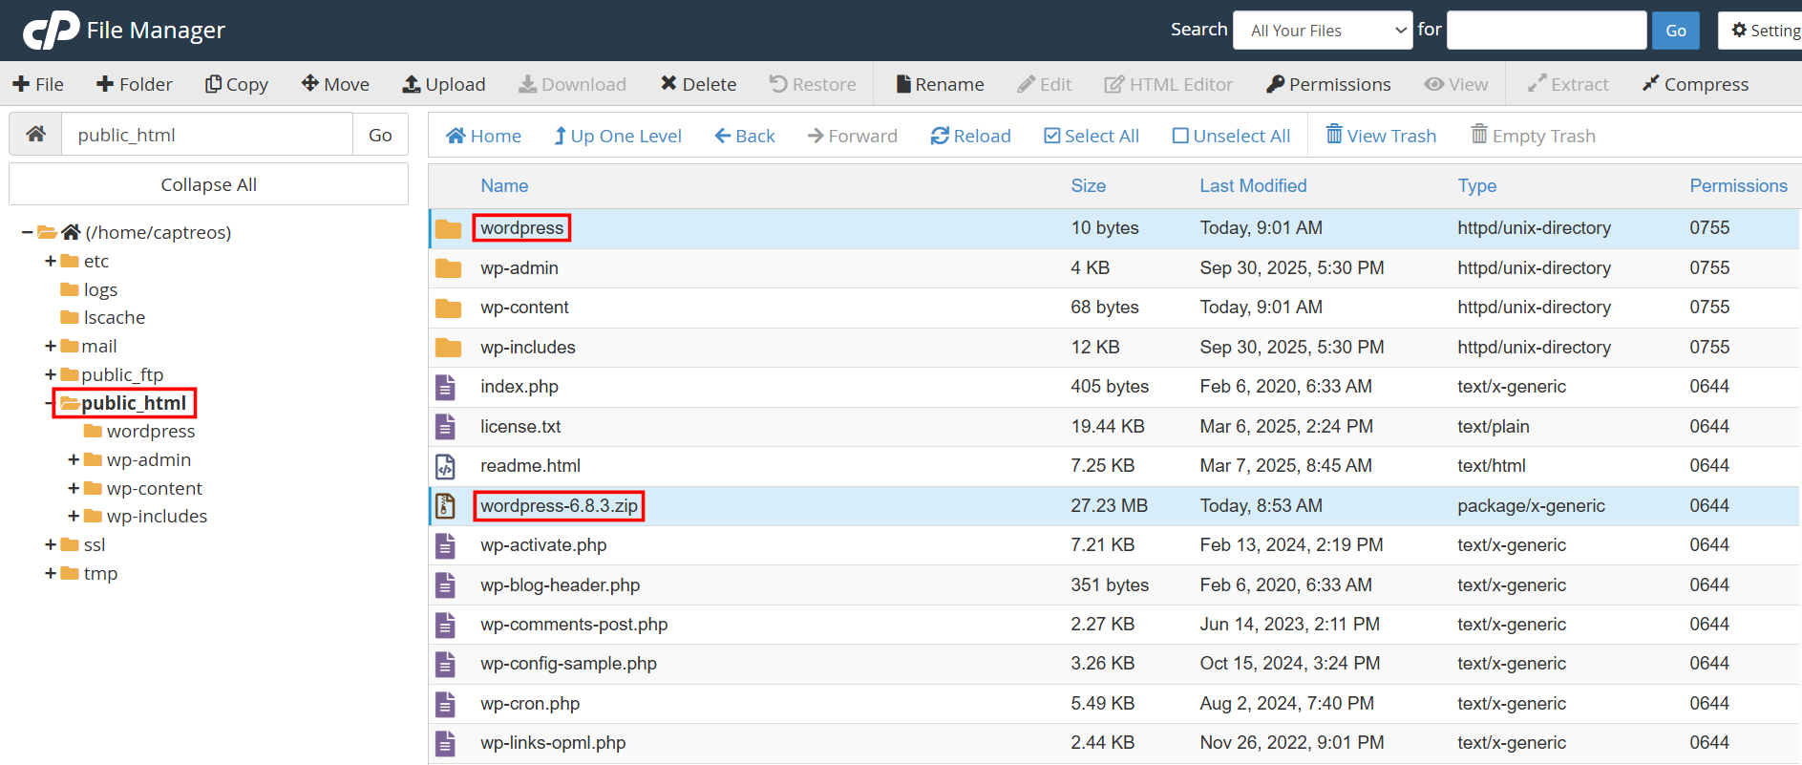Click Empty Trash

pos(1534,136)
